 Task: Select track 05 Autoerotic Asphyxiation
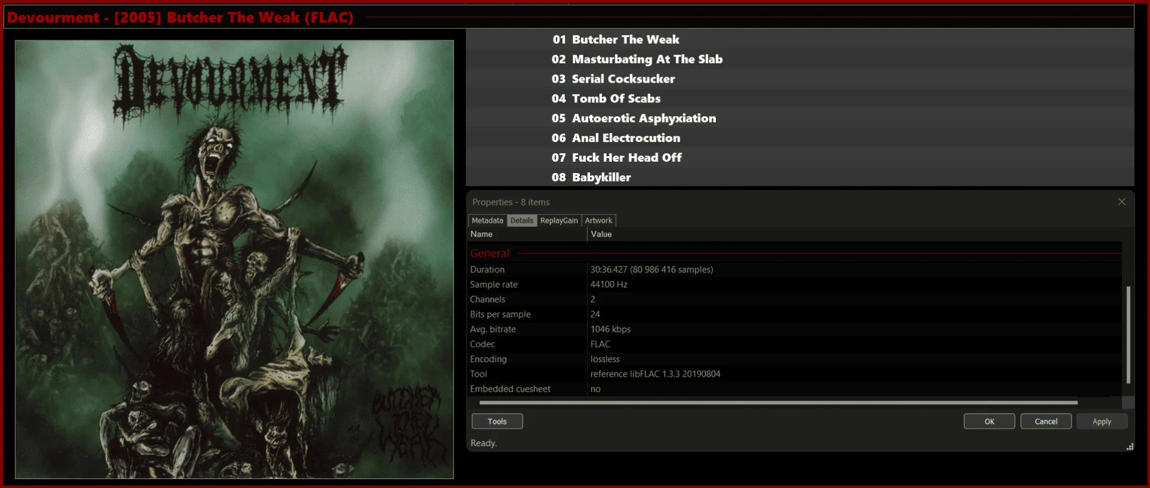point(800,119)
